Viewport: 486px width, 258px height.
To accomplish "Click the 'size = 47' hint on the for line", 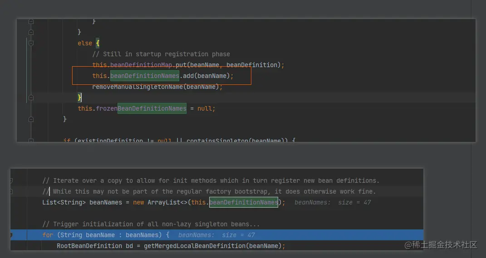I will tap(238, 235).
